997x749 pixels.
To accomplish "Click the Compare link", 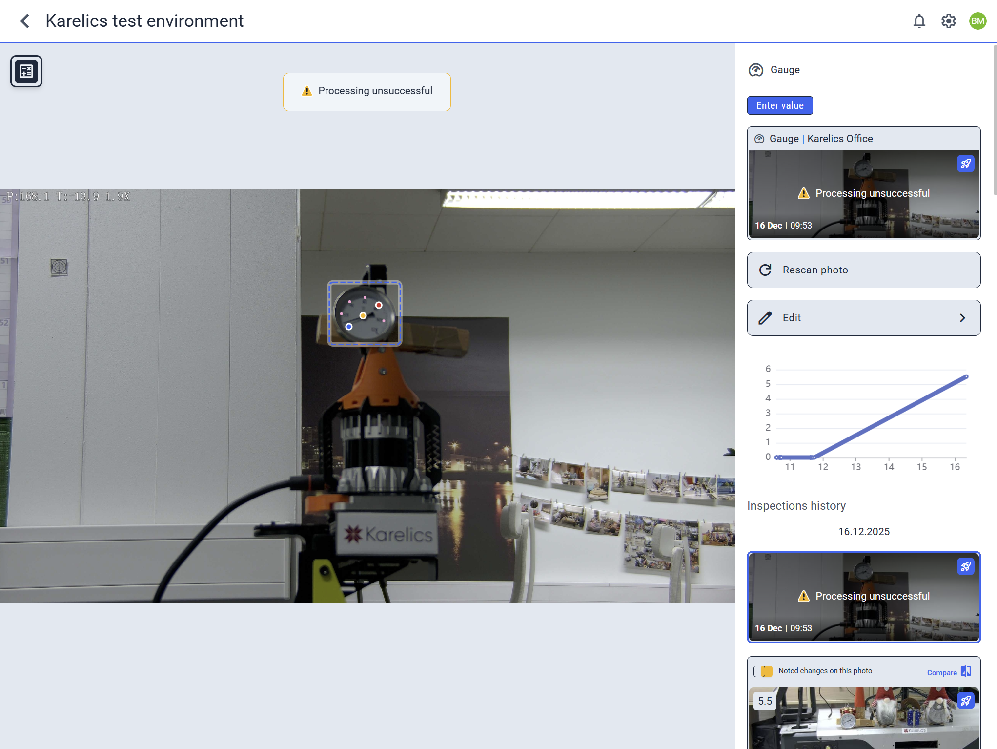I will tap(941, 672).
